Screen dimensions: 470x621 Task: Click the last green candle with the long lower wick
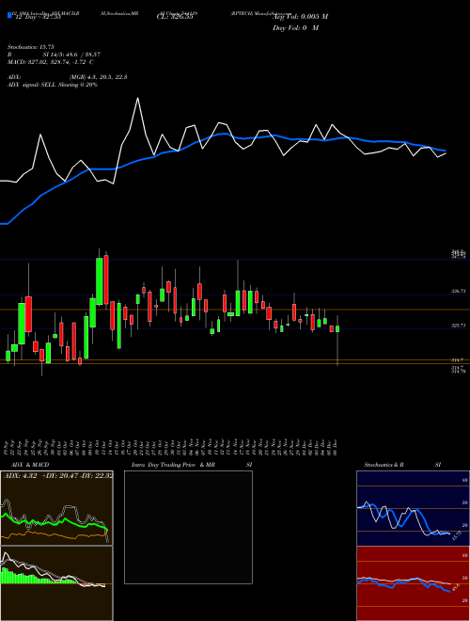click(x=337, y=328)
